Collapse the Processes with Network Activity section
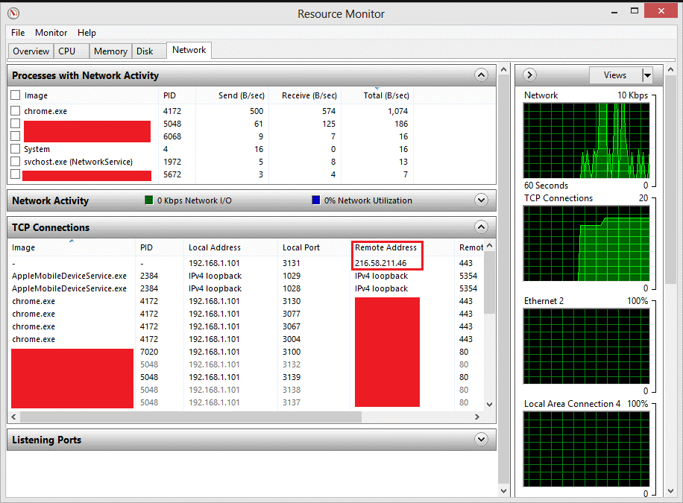683x503 pixels. pyautogui.click(x=481, y=75)
